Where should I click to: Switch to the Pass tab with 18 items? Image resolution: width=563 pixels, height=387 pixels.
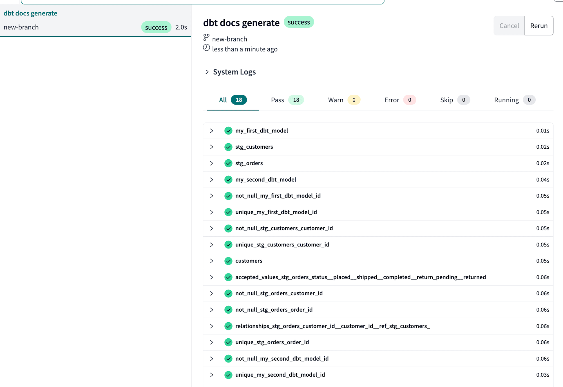coord(285,100)
